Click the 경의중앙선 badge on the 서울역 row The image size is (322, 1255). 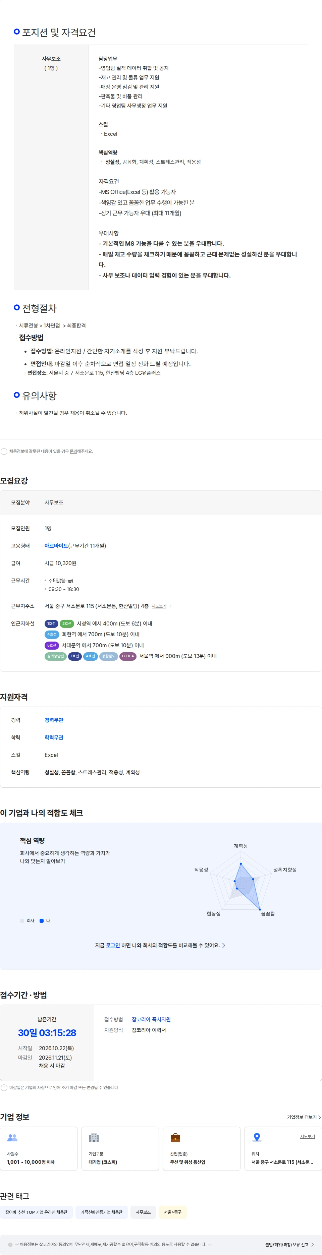pos(56,656)
